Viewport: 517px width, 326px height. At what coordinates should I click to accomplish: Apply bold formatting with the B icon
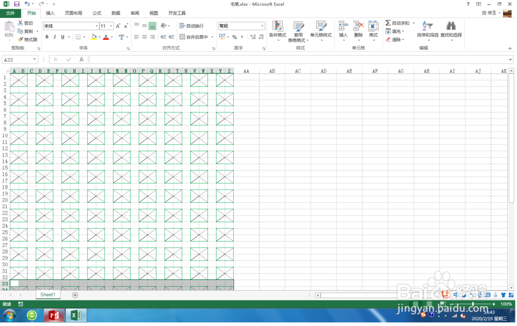(47, 37)
